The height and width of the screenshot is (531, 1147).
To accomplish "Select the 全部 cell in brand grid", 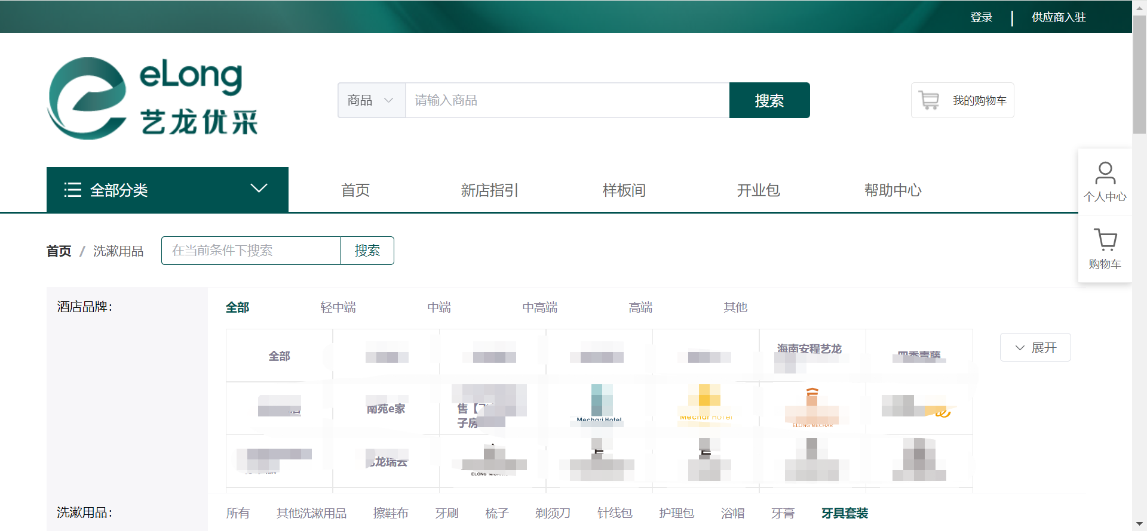I will click(x=280, y=356).
